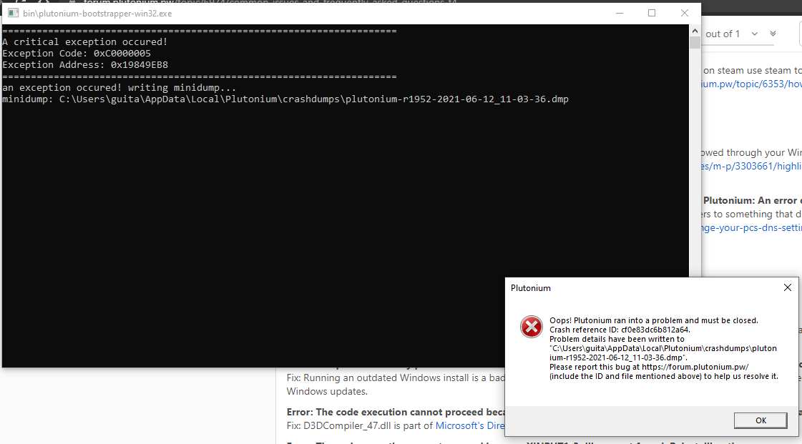This screenshot has height=444, width=802.
Task: Minimize the plutonium-bootstrapper console window
Action: (x=620, y=14)
